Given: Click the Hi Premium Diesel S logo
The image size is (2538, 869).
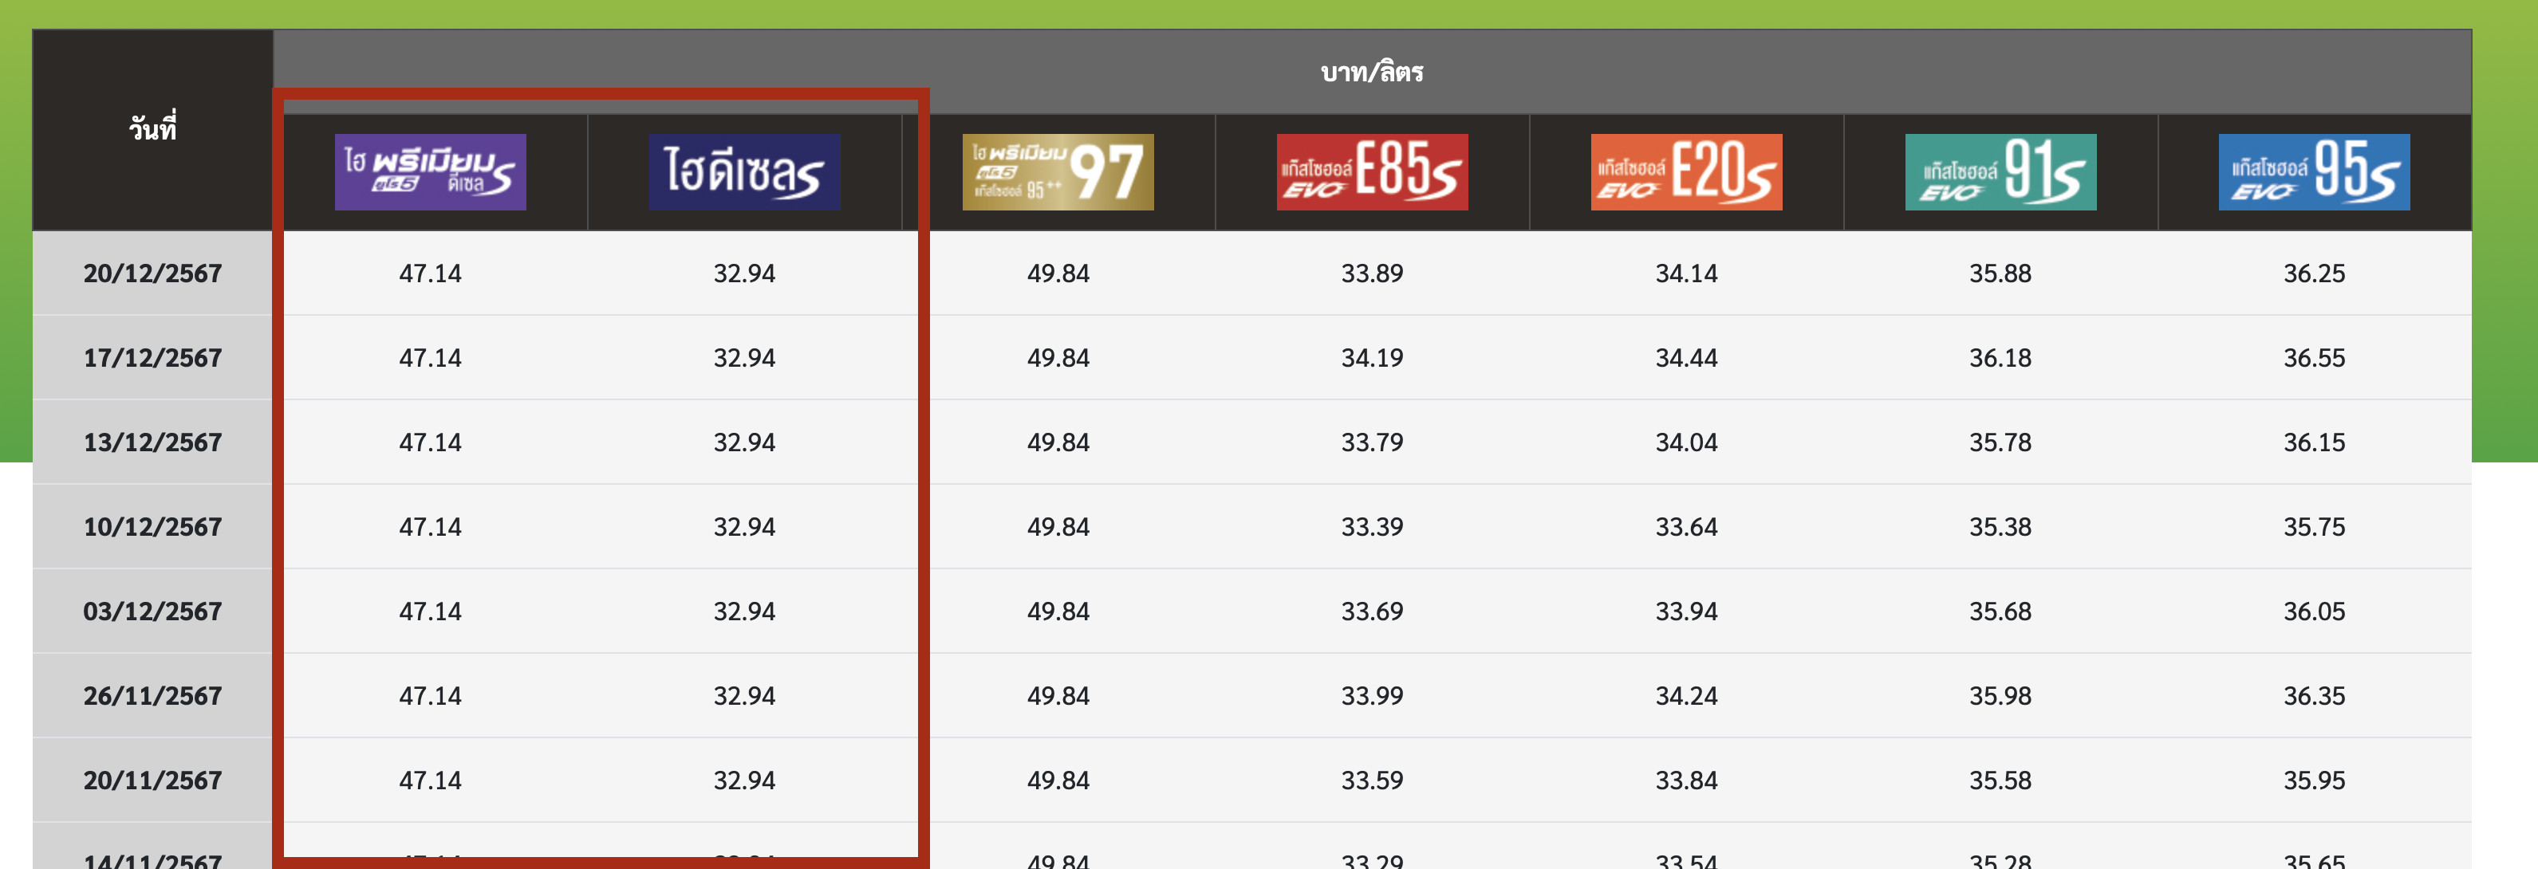Looking at the screenshot, I should [430, 171].
